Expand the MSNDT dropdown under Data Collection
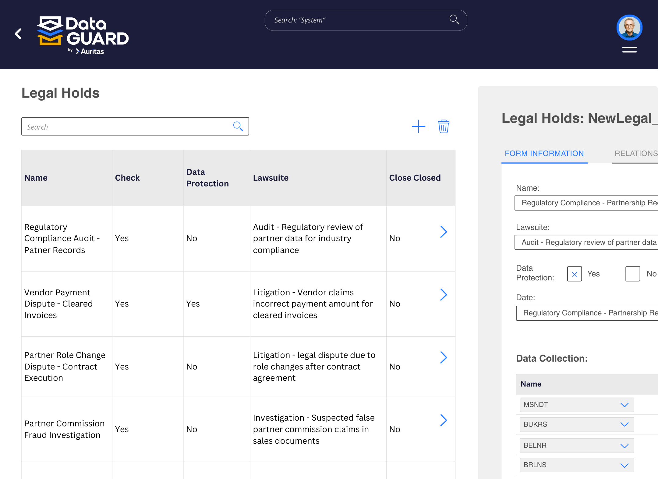The width and height of the screenshot is (658, 479). coord(624,405)
